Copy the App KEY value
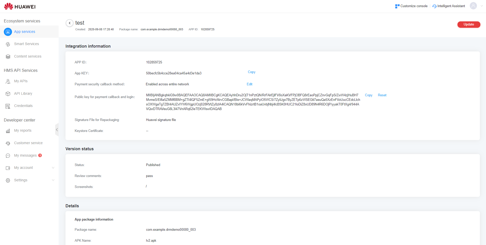This screenshot has height=245, width=486. (252, 72)
